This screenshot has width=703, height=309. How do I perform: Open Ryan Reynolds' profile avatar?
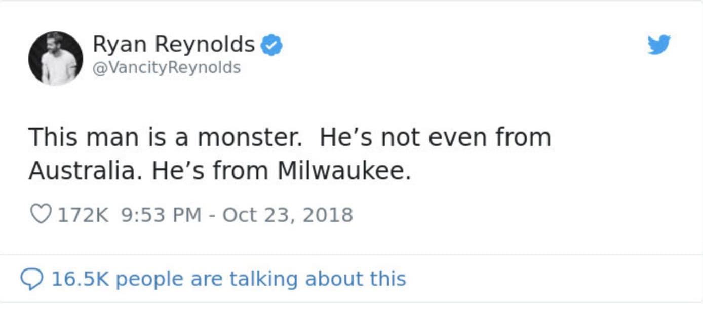click(55, 58)
